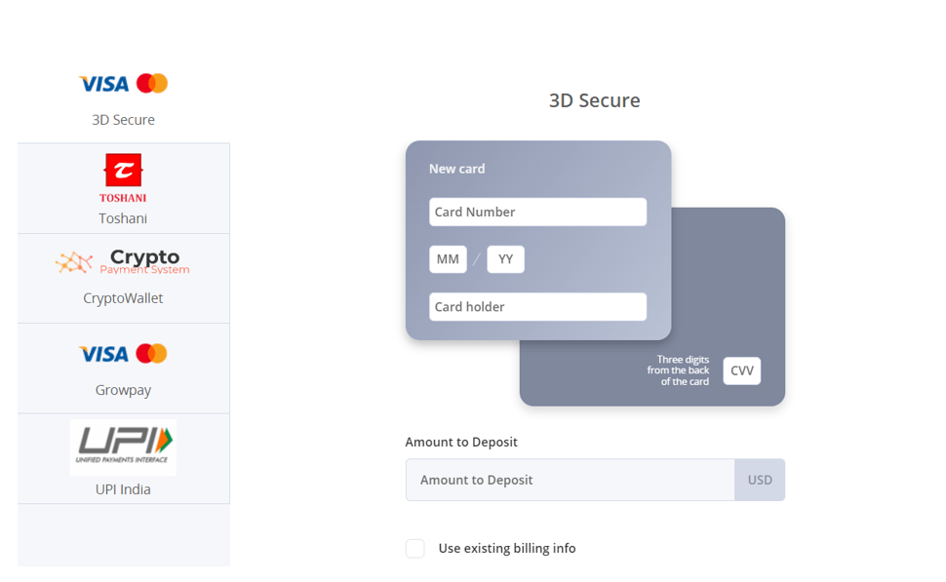Click the Use existing billing info label
946x582 pixels.
[507, 548]
